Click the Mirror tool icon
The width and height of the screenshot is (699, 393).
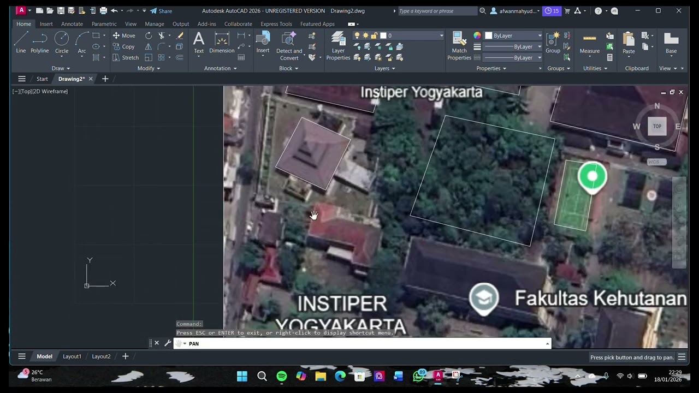(149, 46)
